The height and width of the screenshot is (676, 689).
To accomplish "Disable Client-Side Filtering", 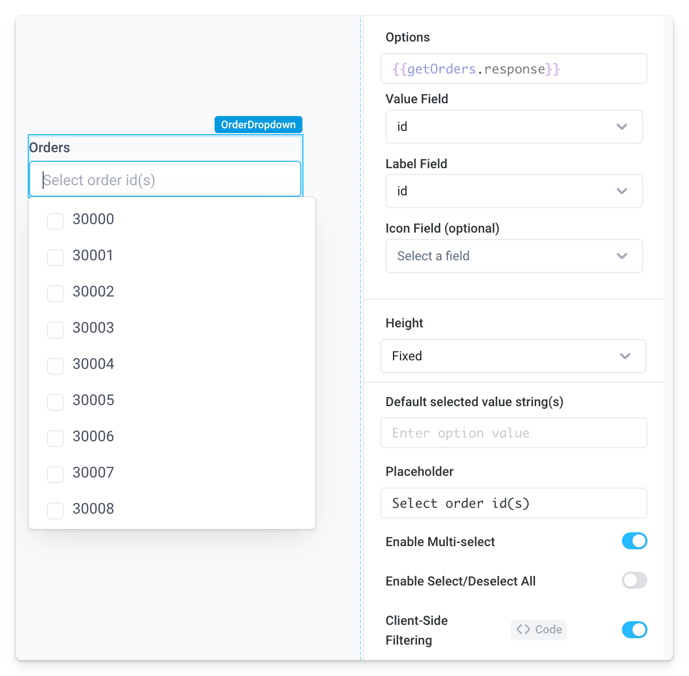I will click(x=634, y=630).
